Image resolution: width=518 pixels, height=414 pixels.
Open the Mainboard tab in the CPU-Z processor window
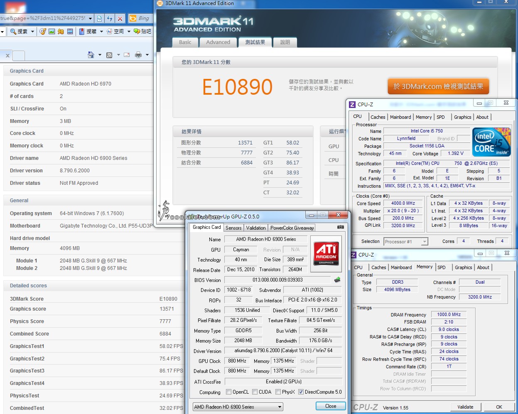pos(400,117)
